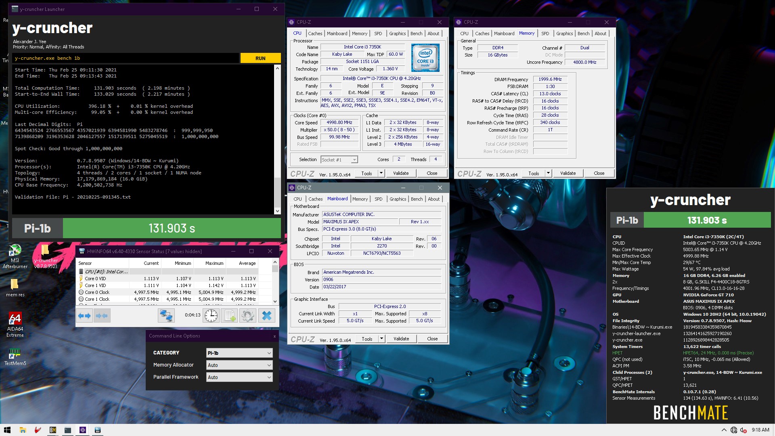Switch to y-cruncher console taskbar icon
Viewport: 775px width, 436px height.
pos(67,430)
